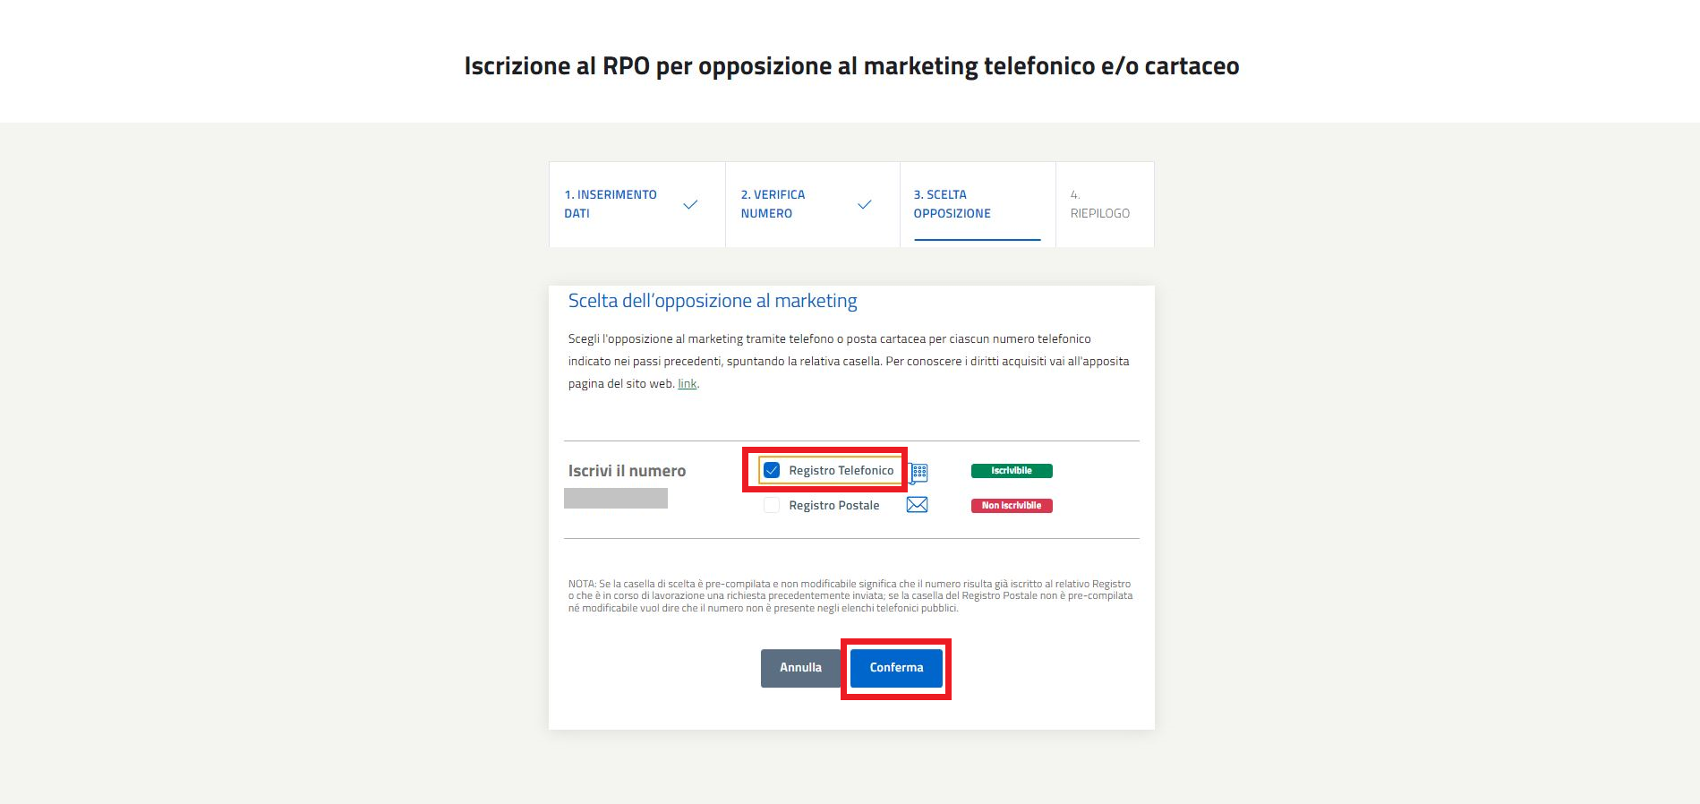The width and height of the screenshot is (1700, 804).
Task: Click the Registro Telefonico label text
Action: [841, 470]
